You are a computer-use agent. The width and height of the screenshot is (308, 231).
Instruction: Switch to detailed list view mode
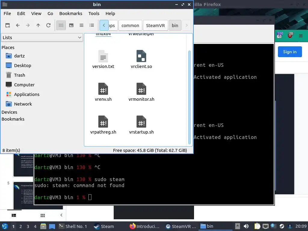point(92,25)
